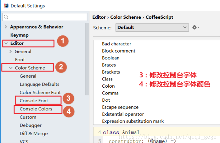The width and height of the screenshot is (220, 143).
Task: Collapse the Color Scheme node
Action: pyautogui.click(x=11, y=68)
